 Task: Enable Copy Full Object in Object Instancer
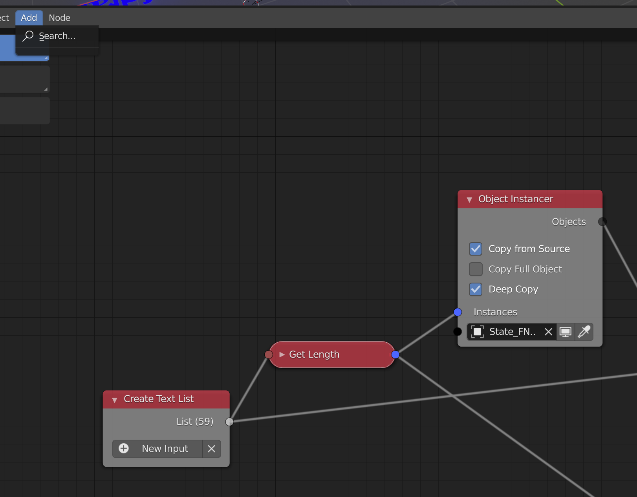click(x=476, y=269)
